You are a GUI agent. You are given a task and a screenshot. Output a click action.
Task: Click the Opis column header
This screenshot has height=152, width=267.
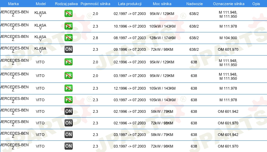(x=256, y=4)
